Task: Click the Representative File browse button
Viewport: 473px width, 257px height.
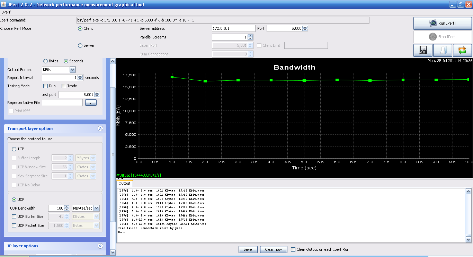Action: click(x=90, y=103)
